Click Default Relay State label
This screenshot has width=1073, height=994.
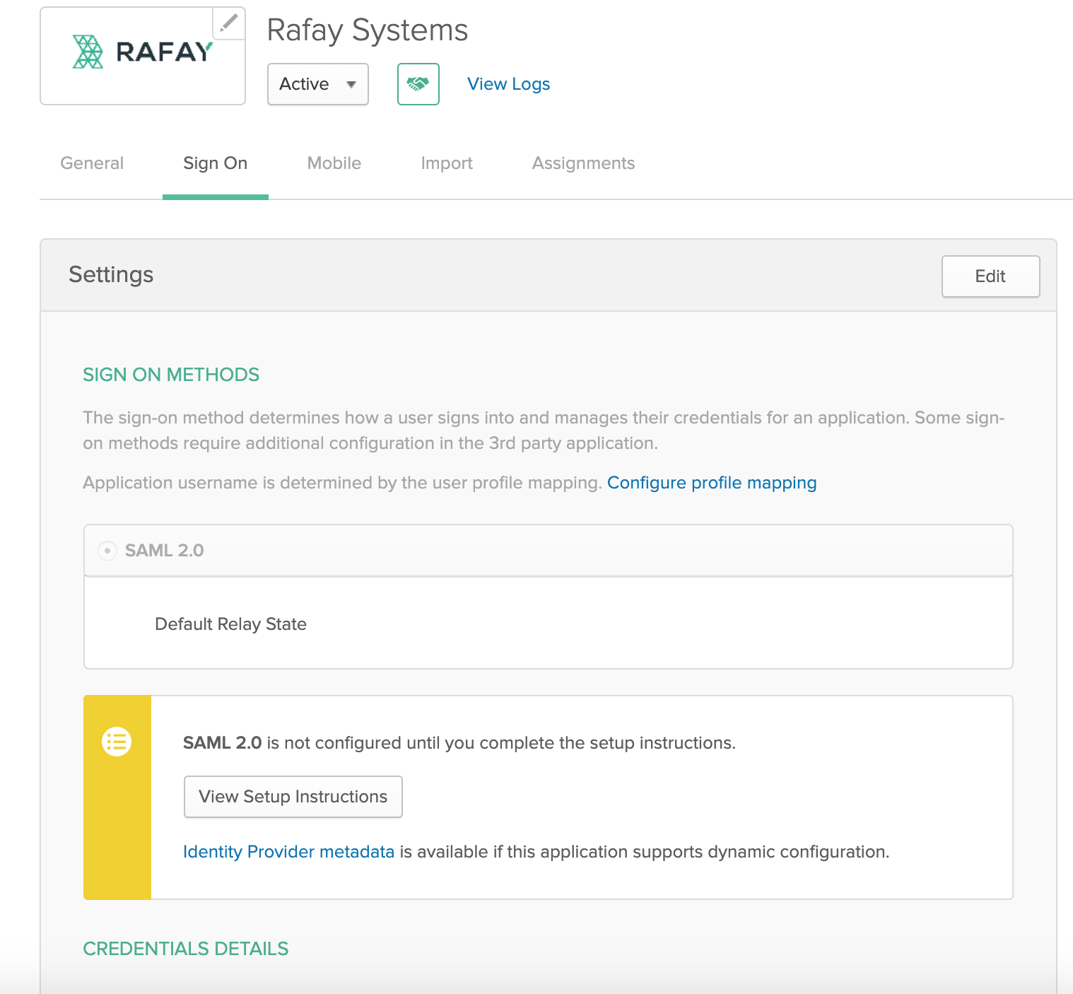(x=230, y=624)
